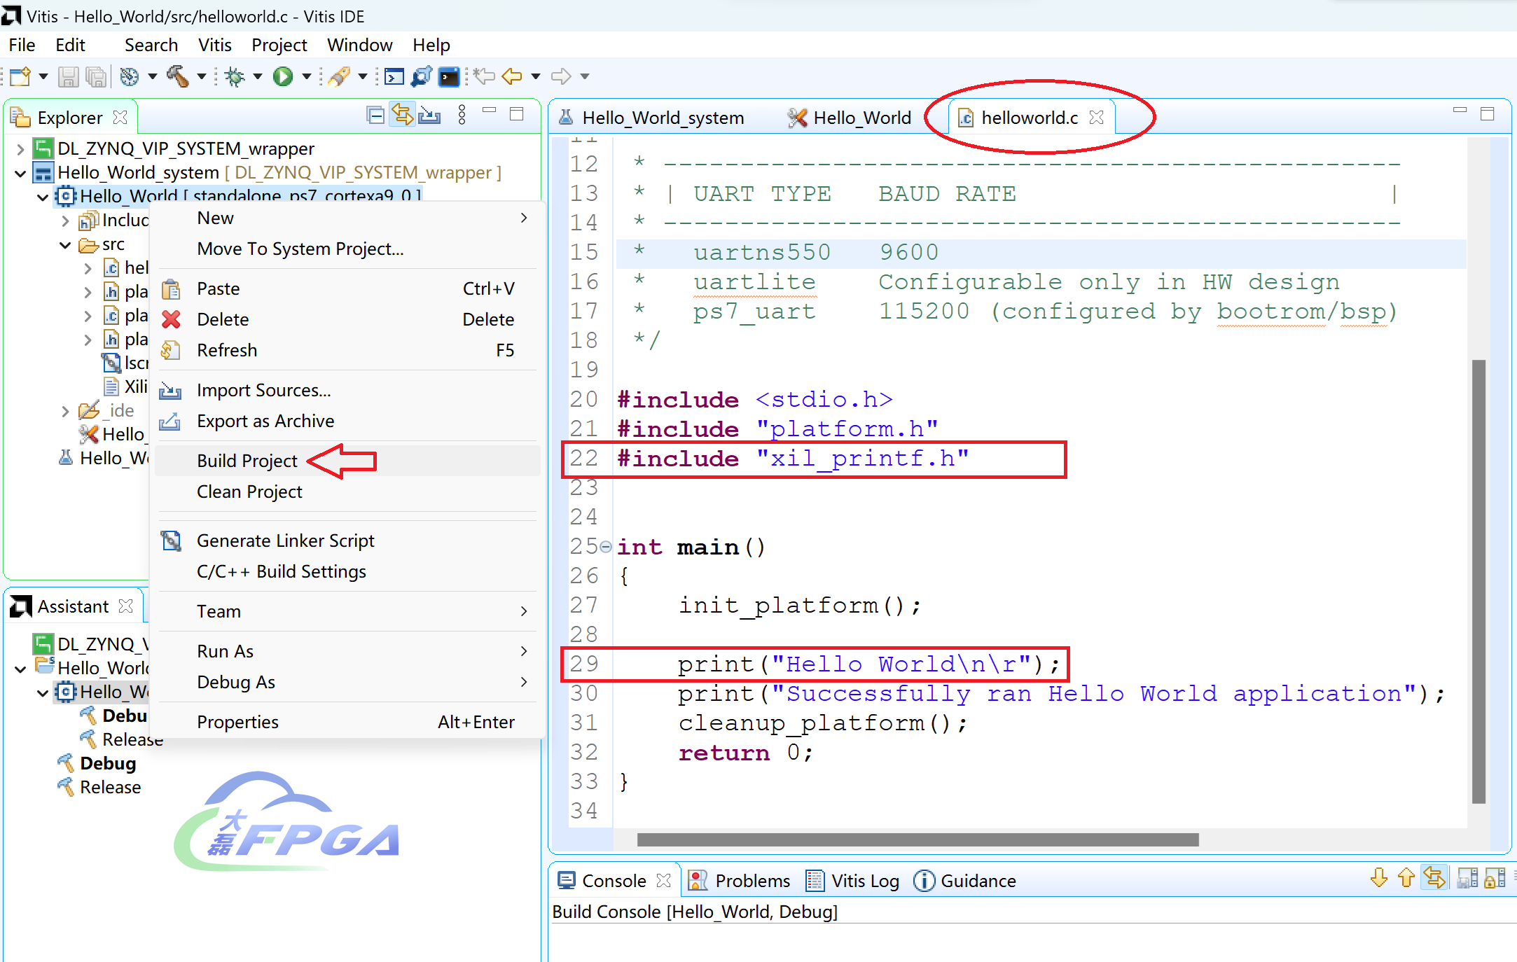Click the Last Edit Location arrow icon

(484, 76)
